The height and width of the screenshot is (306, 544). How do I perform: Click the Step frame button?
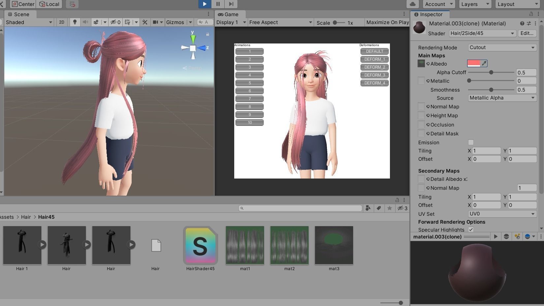pos(231,4)
